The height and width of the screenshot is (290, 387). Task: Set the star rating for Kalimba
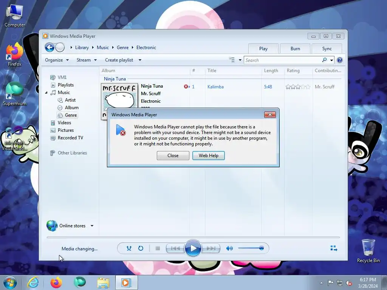click(x=298, y=87)
